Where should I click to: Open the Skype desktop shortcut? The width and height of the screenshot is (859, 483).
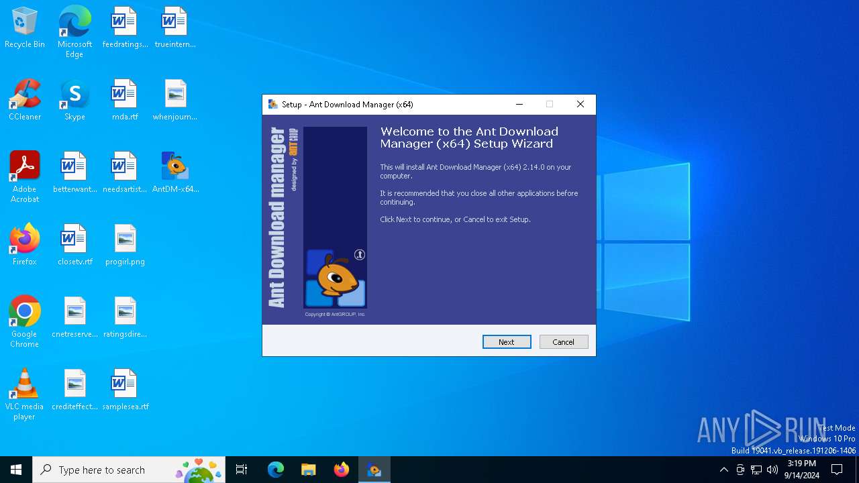(74, 100)
